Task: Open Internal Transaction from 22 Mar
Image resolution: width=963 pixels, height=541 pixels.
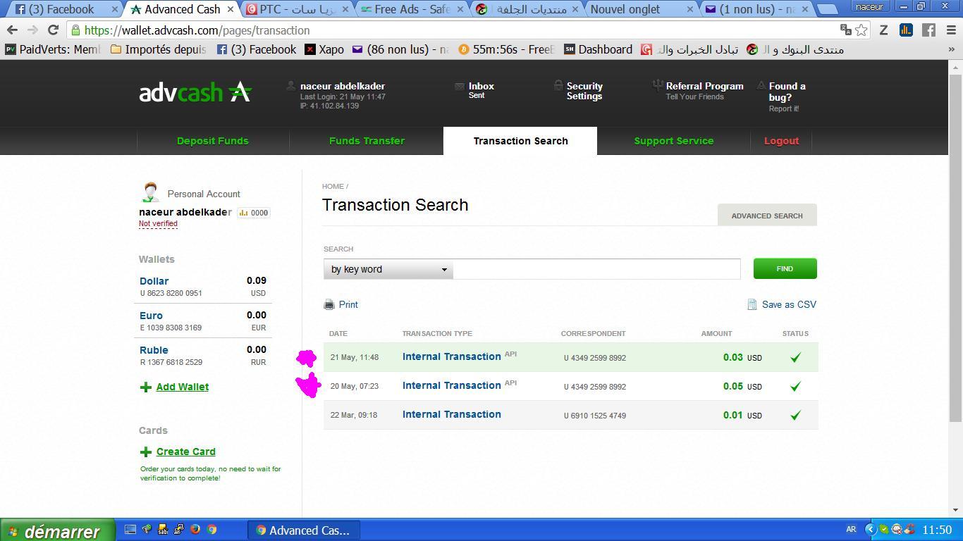Action: coord(452,414)
